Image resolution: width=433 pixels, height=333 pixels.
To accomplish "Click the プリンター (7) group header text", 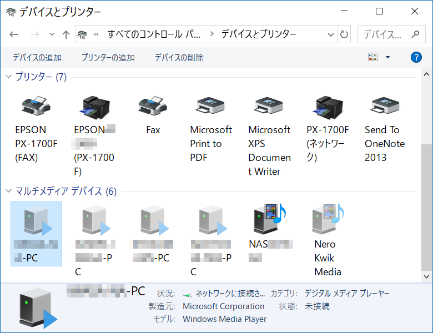I will coord(41,77).
